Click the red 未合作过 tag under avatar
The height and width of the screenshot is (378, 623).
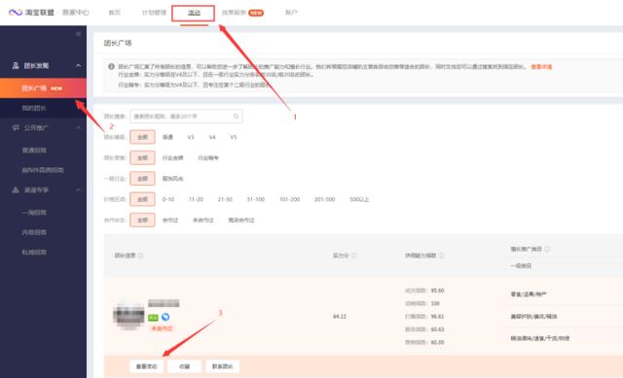[x=162, y=328]
